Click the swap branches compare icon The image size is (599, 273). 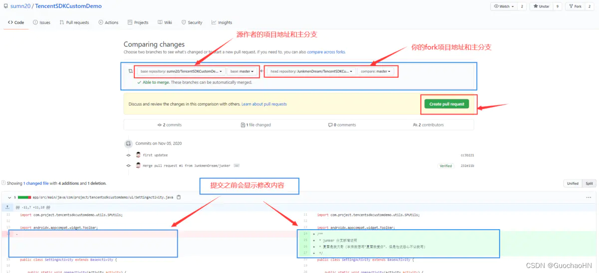click(x=130, y=71)
